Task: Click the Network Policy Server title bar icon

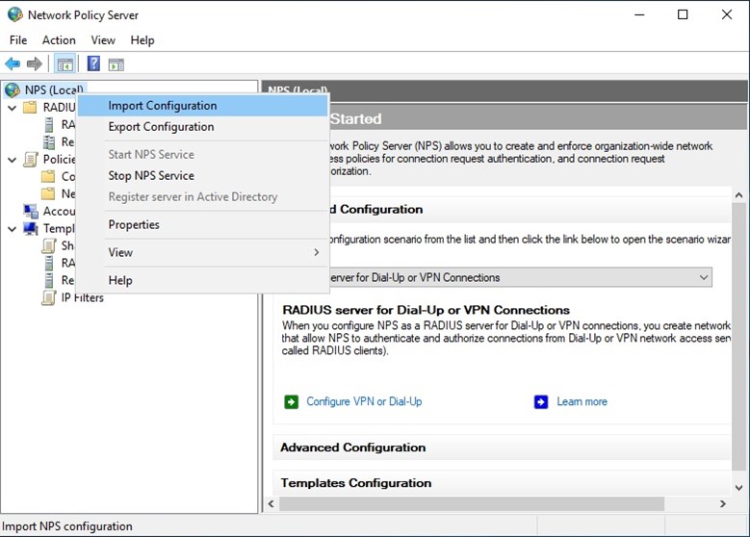Action: click(x=14, y=14)
